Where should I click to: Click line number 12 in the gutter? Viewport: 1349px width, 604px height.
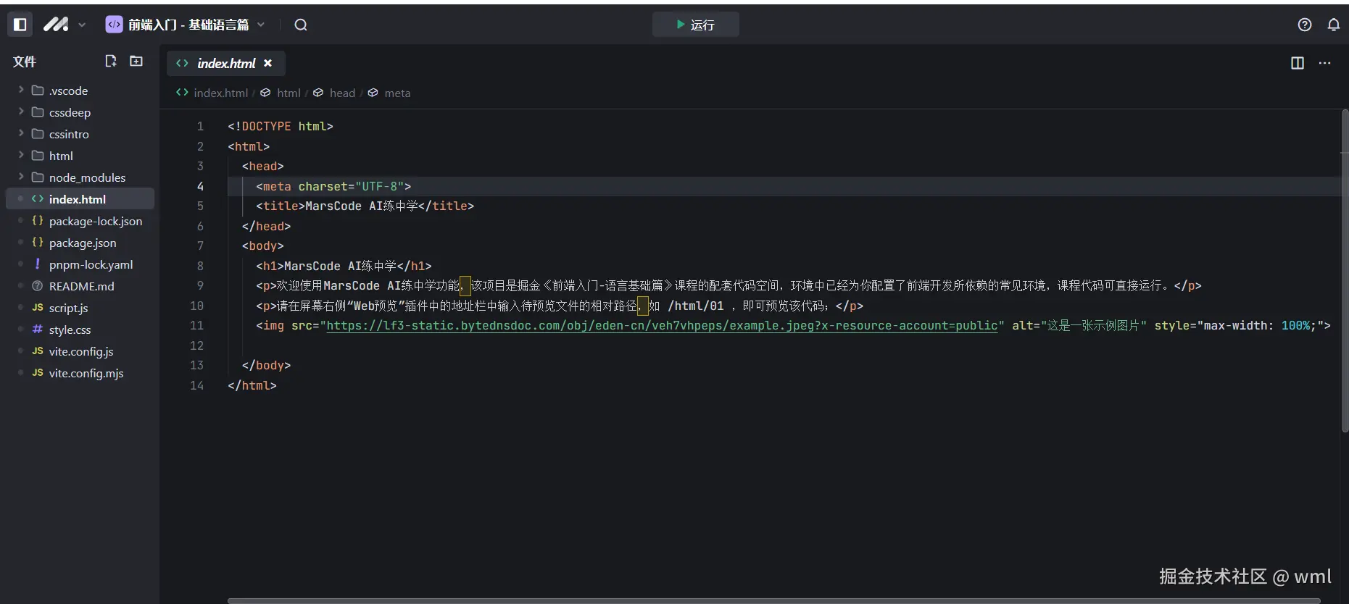tap(196, 345)
